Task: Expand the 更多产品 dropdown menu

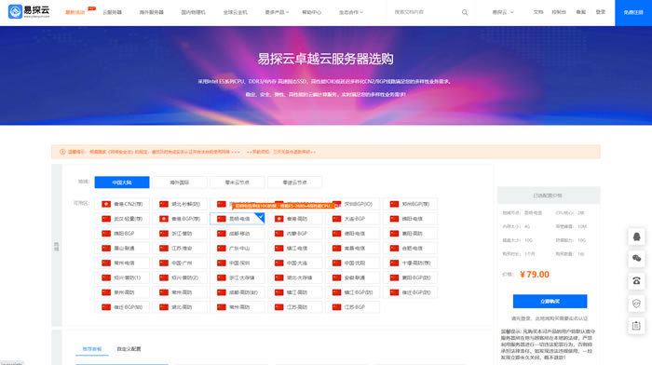Action: click(x=277, y=12)
